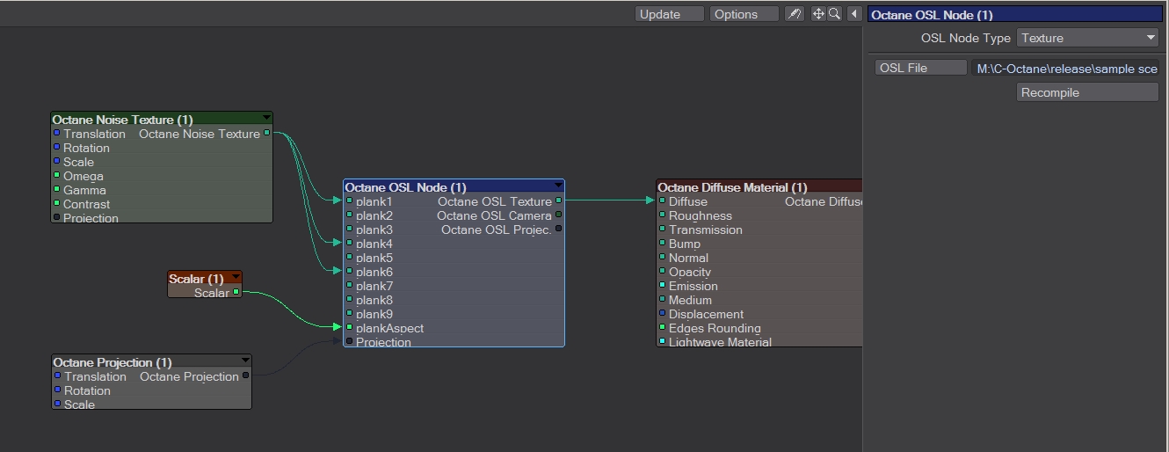Click the Recompile button
The image size is (1169, 452).
tap(1087, 92)
